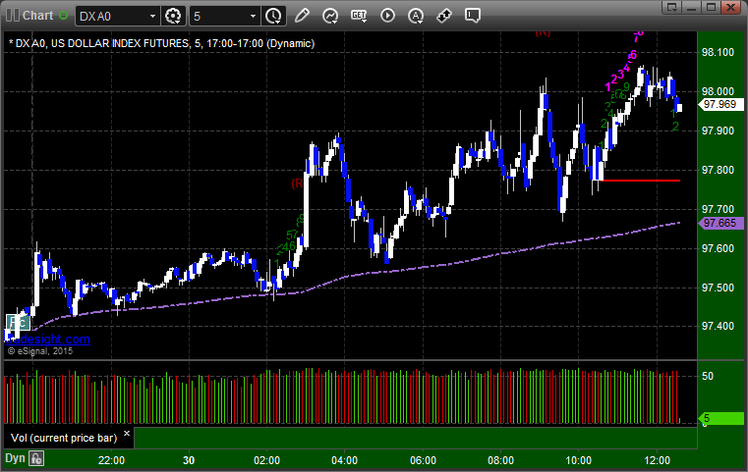
Task: Click the Vol (current price bar) label
Action: (x=64, y=438)
